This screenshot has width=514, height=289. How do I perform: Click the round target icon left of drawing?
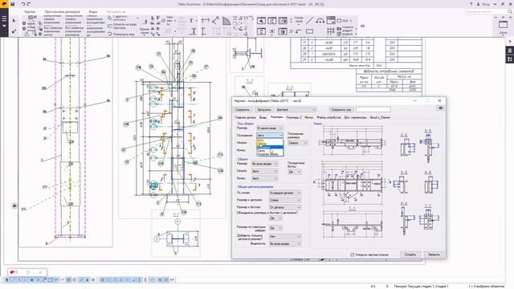[x=14, y=206]
